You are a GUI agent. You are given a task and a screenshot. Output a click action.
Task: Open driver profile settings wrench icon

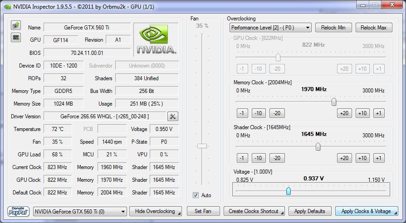[173, 116]
